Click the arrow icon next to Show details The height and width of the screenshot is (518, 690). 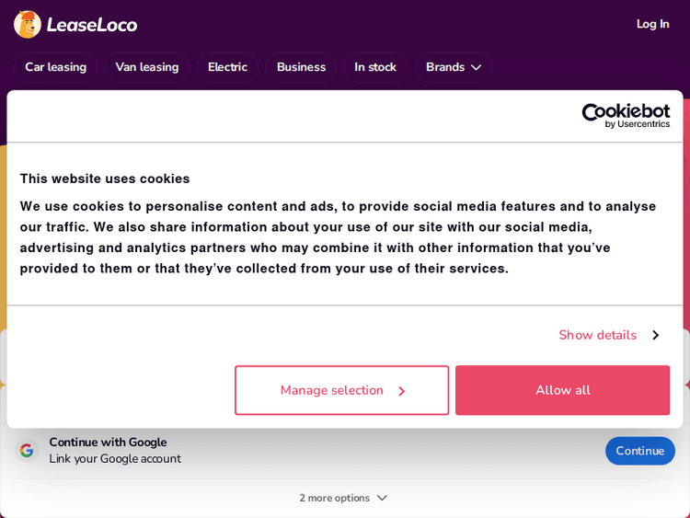tap(655, 335)
